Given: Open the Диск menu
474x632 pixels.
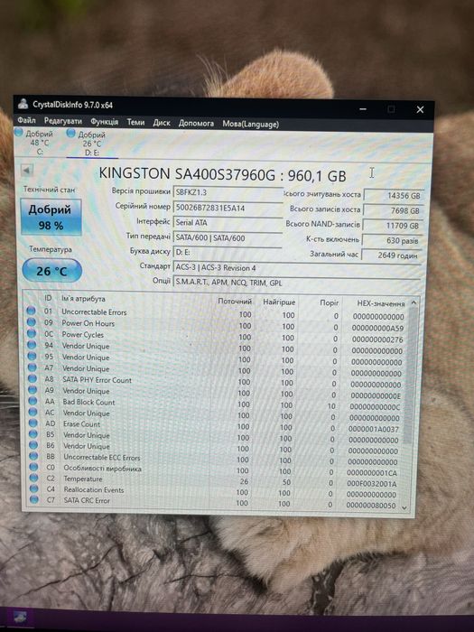Looking at the screenshot, I should click(x=162, y=123).
